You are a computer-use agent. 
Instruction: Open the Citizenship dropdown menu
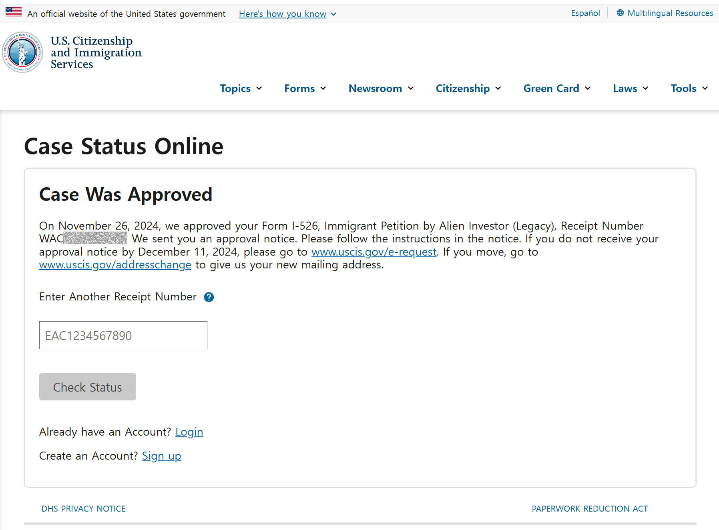coord(468,88)
